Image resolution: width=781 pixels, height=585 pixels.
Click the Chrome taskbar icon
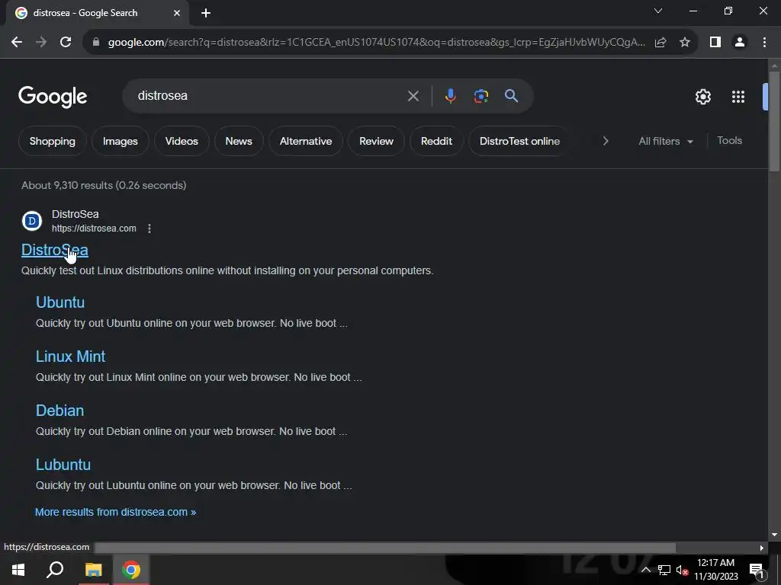tap(131, 570)
